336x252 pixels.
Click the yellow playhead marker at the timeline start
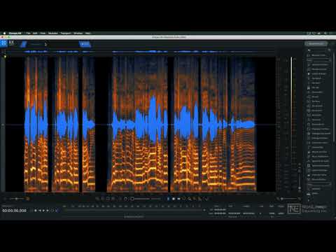[5, 57]
